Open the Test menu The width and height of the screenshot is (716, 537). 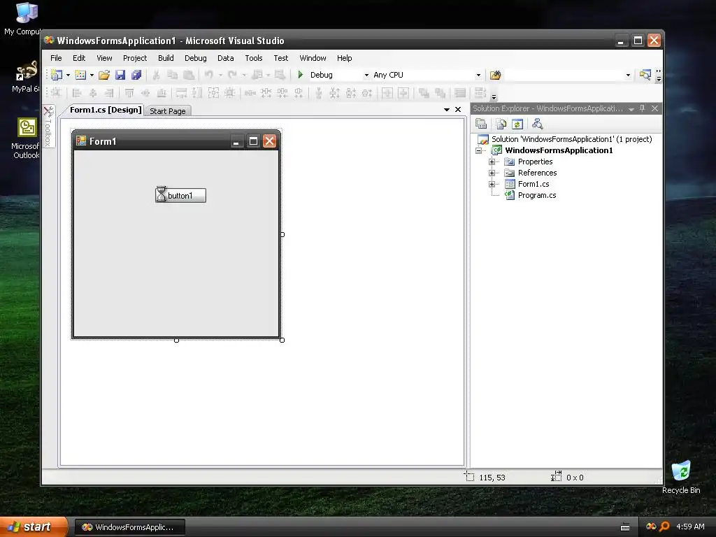tap(281, 58)
